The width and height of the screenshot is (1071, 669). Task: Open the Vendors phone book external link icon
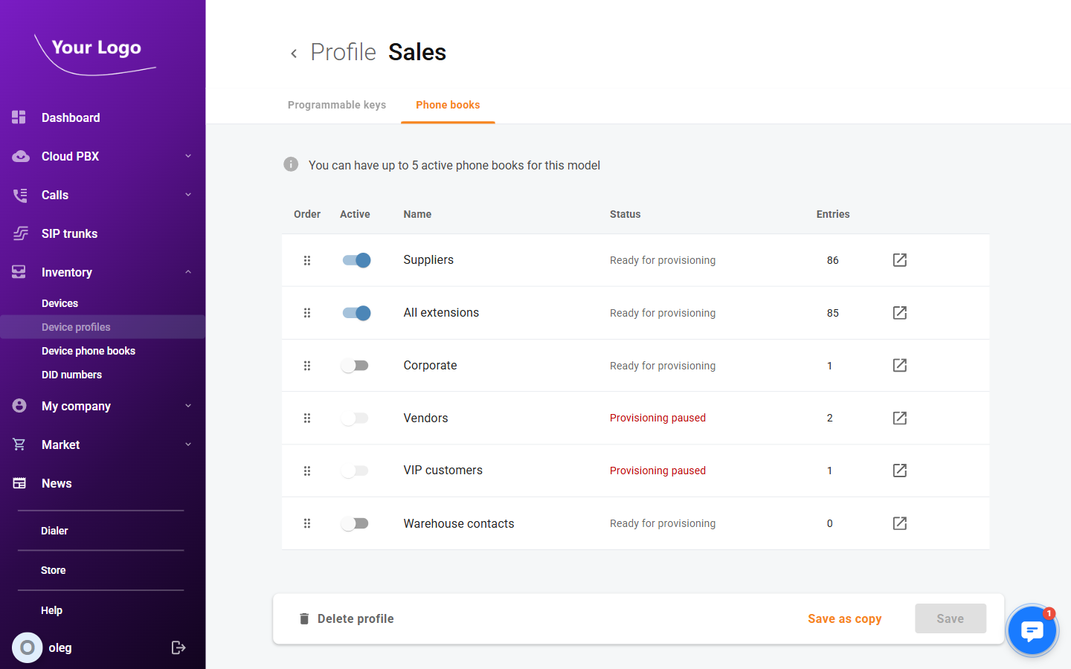[x=899, y=418]
